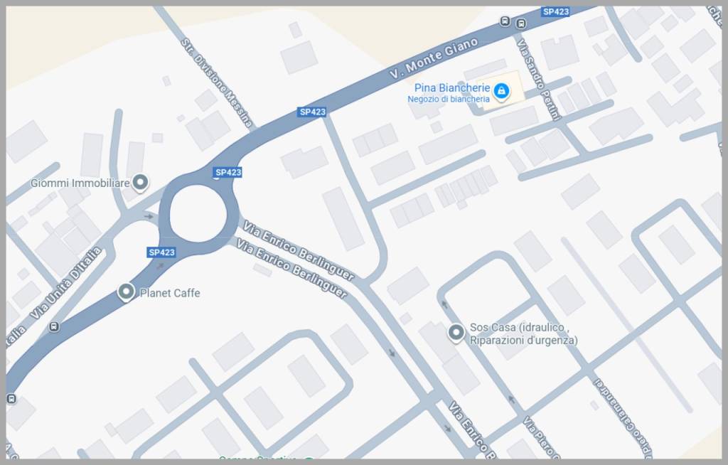Select the left bus stop icon near V. Monte Giano
The height and width of the screenshot is (465, 728).
pyautogui.click(x=505, y=21)
